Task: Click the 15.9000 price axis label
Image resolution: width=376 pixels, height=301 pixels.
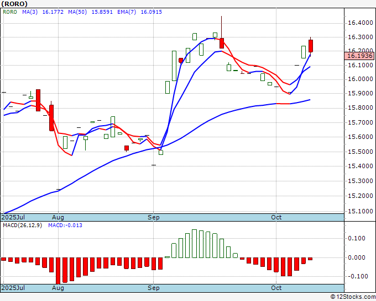Action: coord(361,93)
